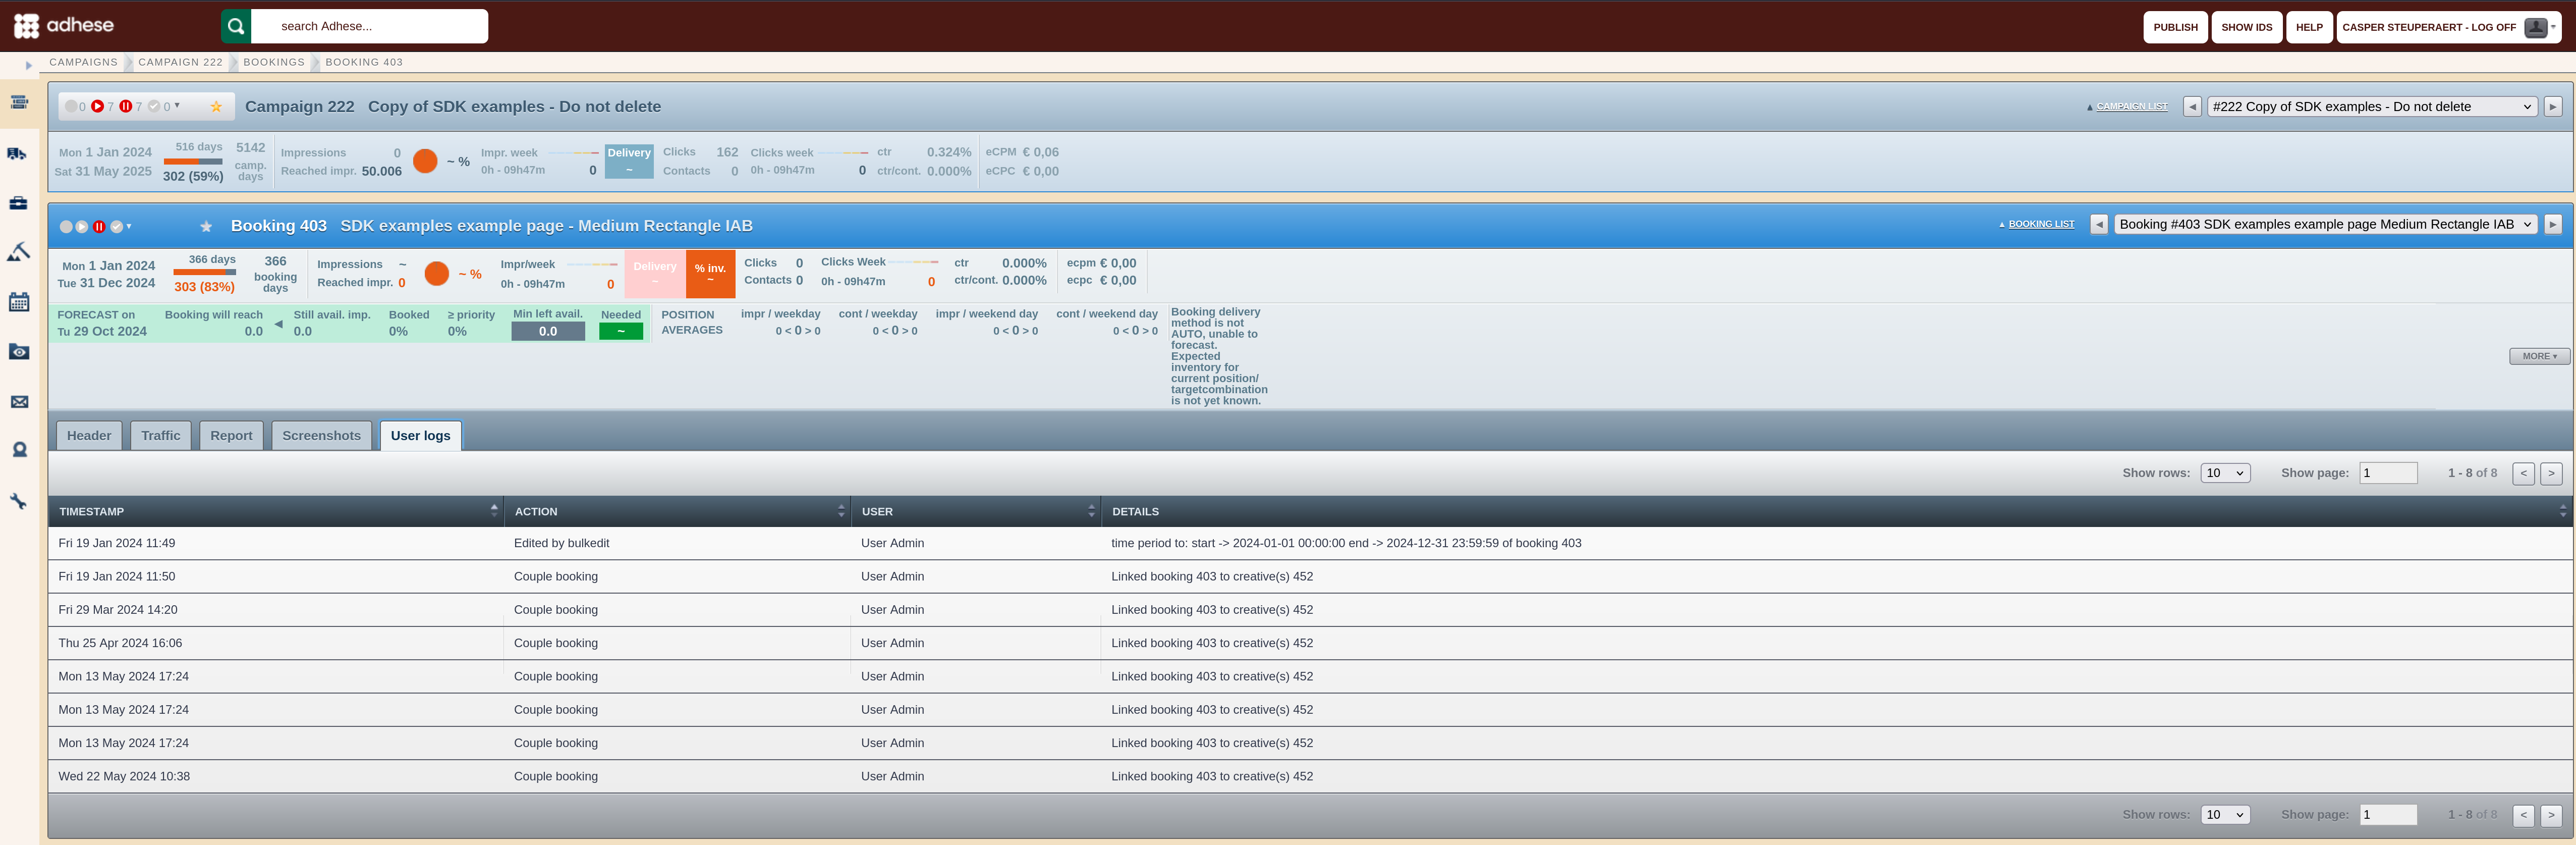Open the envelope messages sidebar icon
The height and width of the screenshot is (845, 2576).
(x=18, y=402)
